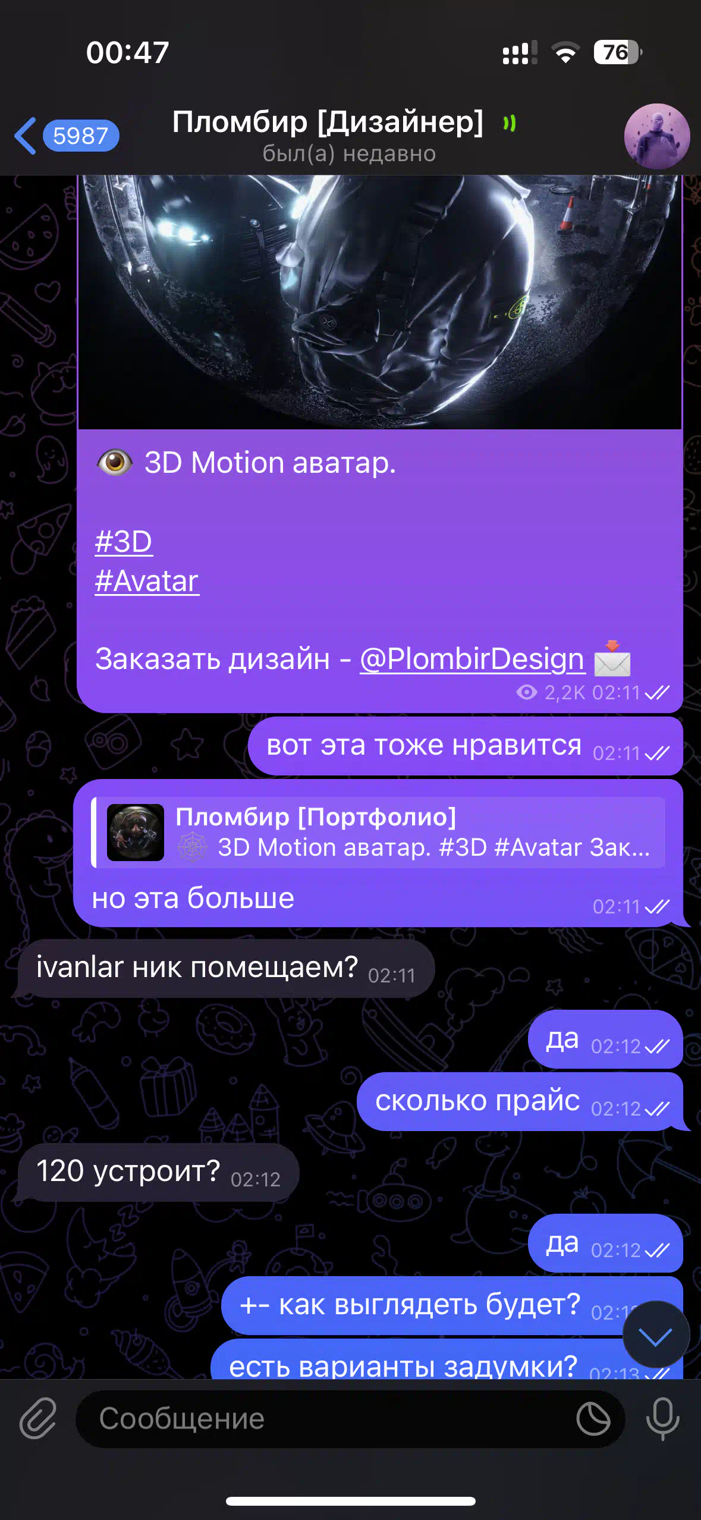Viewport: 701px width, 1520px height.
Task: Open Пломбир profile avatar picture
Action: tap(657, 136)
